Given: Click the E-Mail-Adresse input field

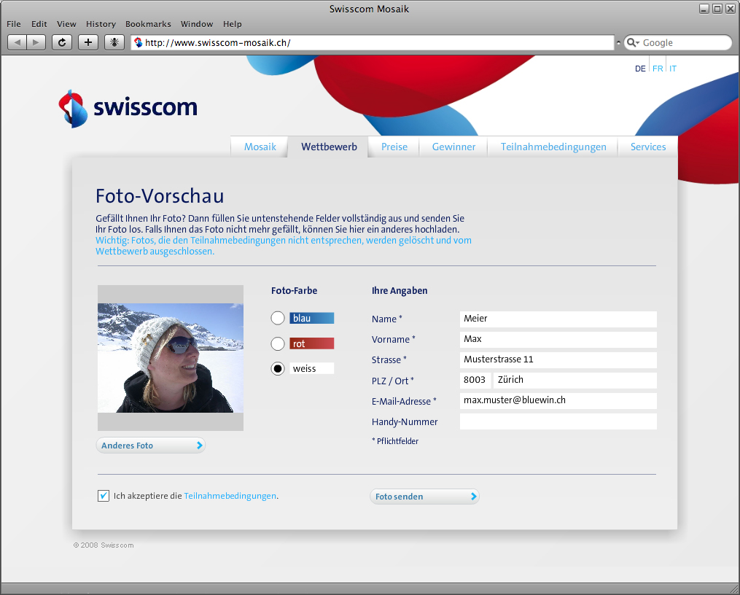Looking at the screenshot, I should (558, 401).
